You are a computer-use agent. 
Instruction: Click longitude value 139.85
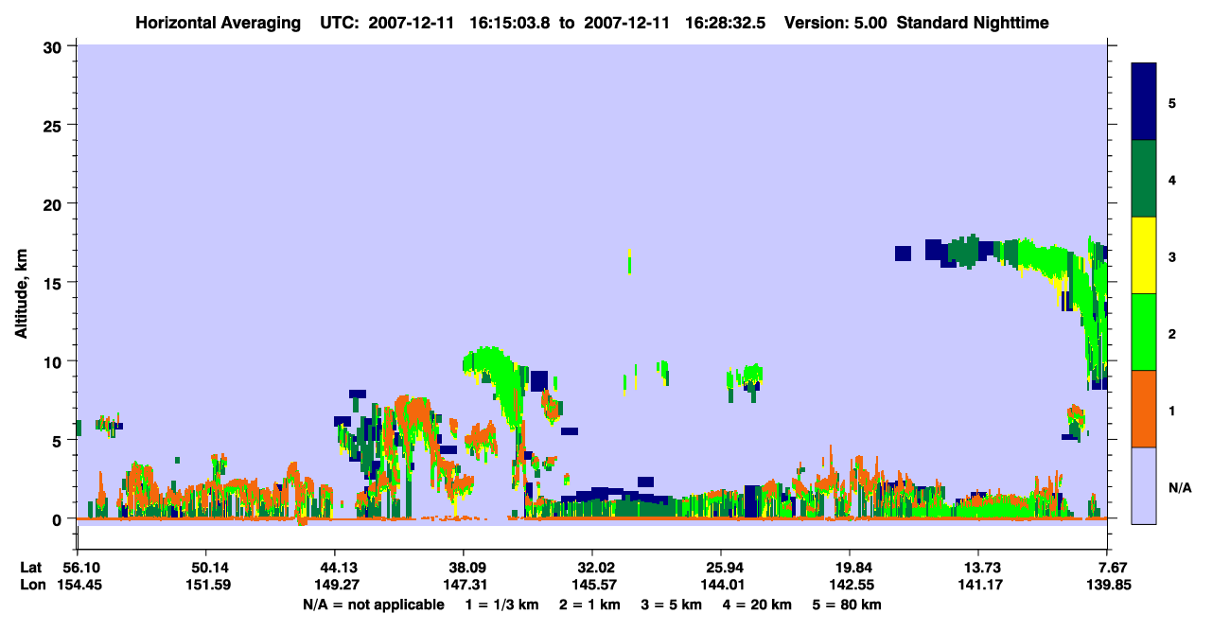[1107, 585]
